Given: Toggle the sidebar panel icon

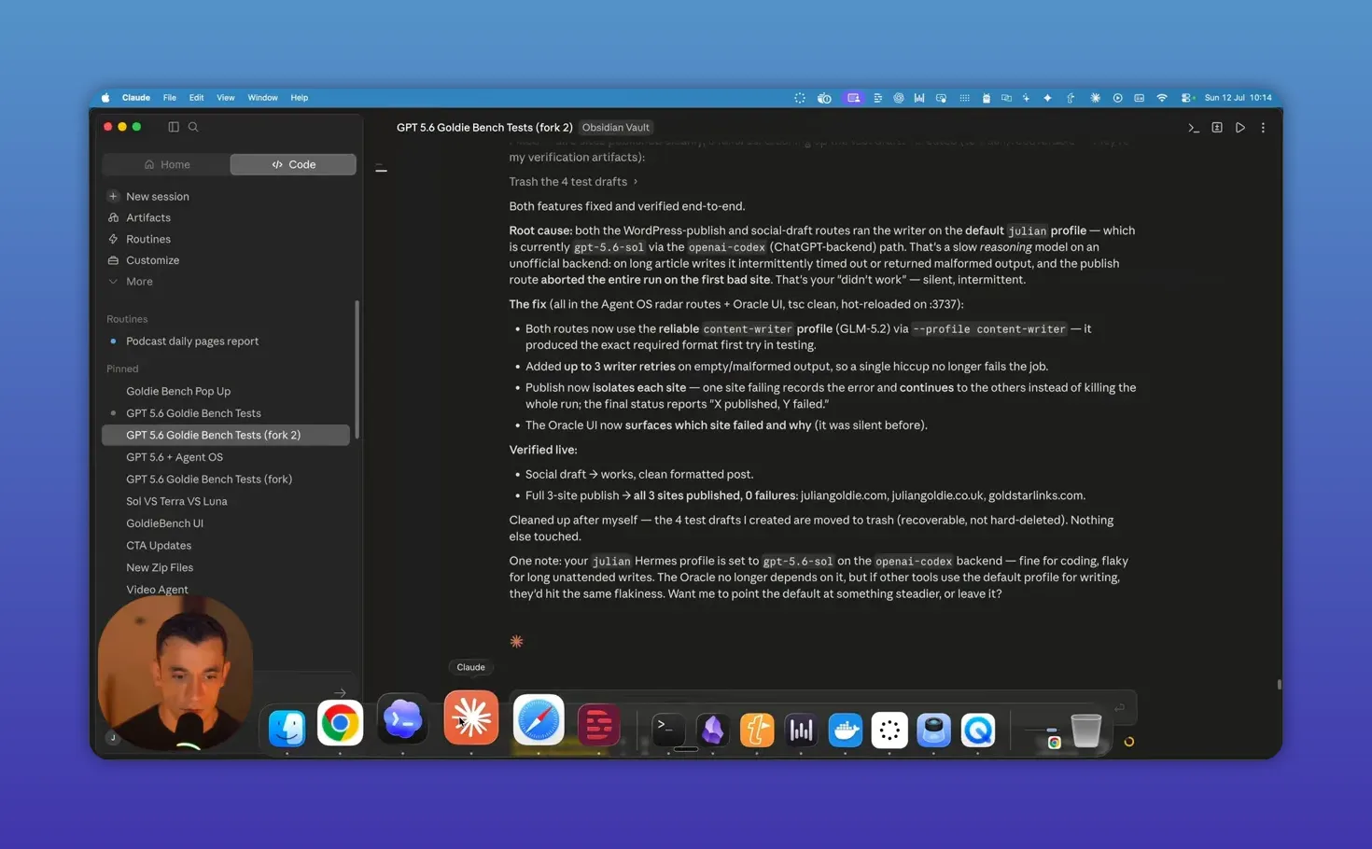Looking at the screenshot, I should pos(174,127).
